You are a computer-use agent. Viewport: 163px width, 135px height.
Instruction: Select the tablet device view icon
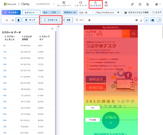pyautogui.click(x=13, y=20)
